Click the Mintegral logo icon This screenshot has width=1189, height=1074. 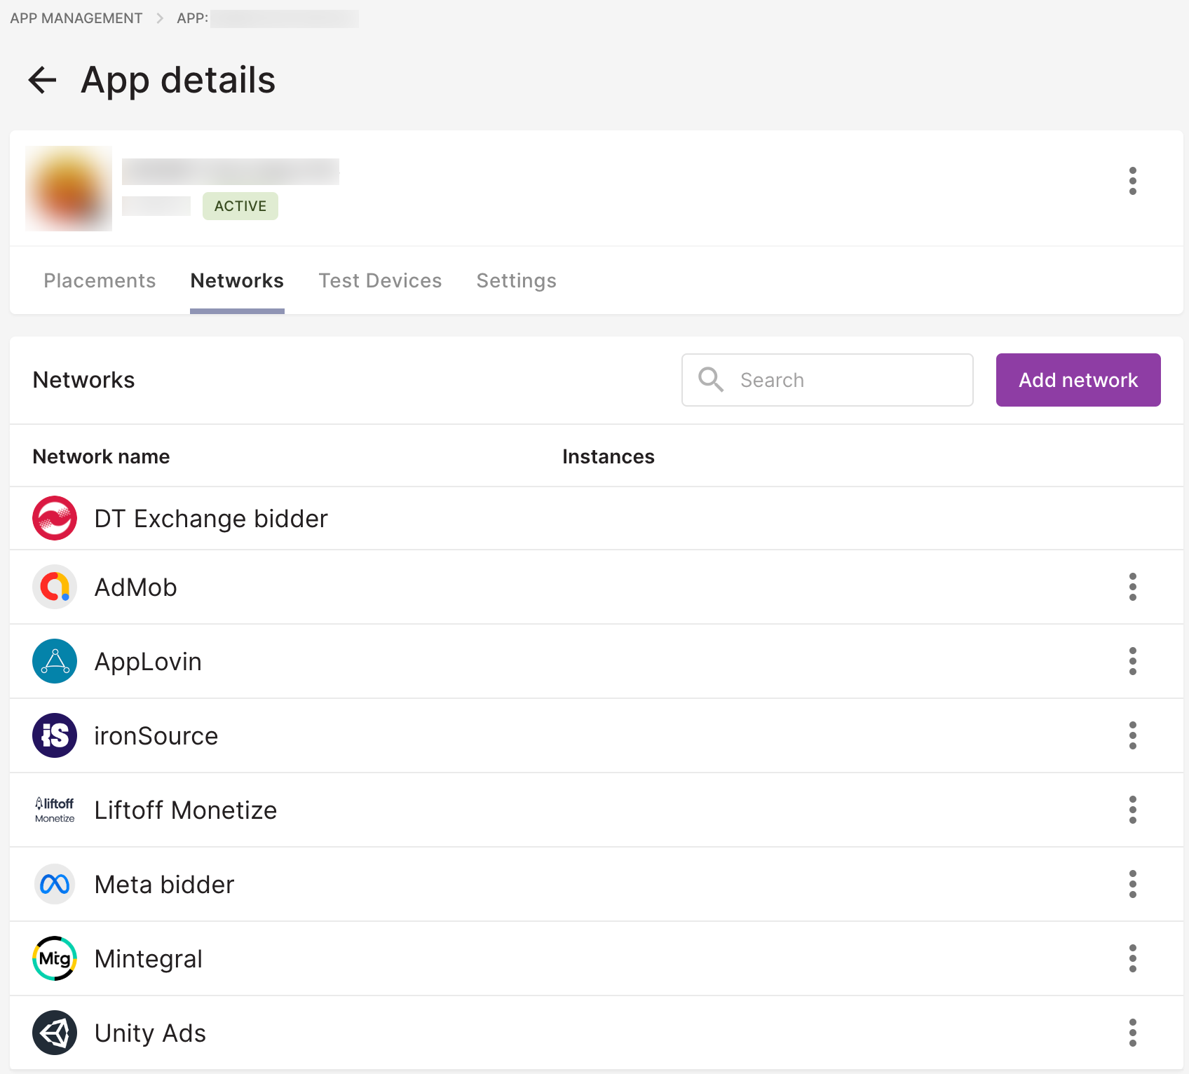(55, 958)
